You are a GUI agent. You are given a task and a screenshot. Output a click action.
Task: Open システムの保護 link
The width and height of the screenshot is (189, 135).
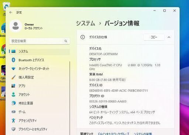(x=143, y=134)
